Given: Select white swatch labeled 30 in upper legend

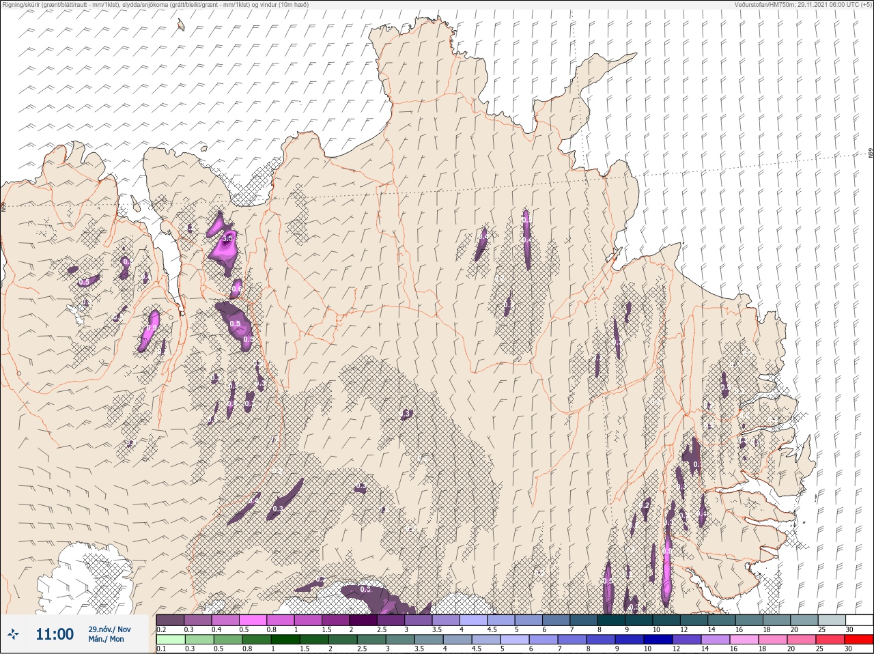Looking at the screenshot, I should [x=859, y=620].
